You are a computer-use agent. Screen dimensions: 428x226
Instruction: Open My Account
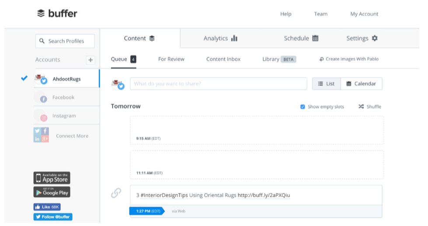[x=364, y=14]
